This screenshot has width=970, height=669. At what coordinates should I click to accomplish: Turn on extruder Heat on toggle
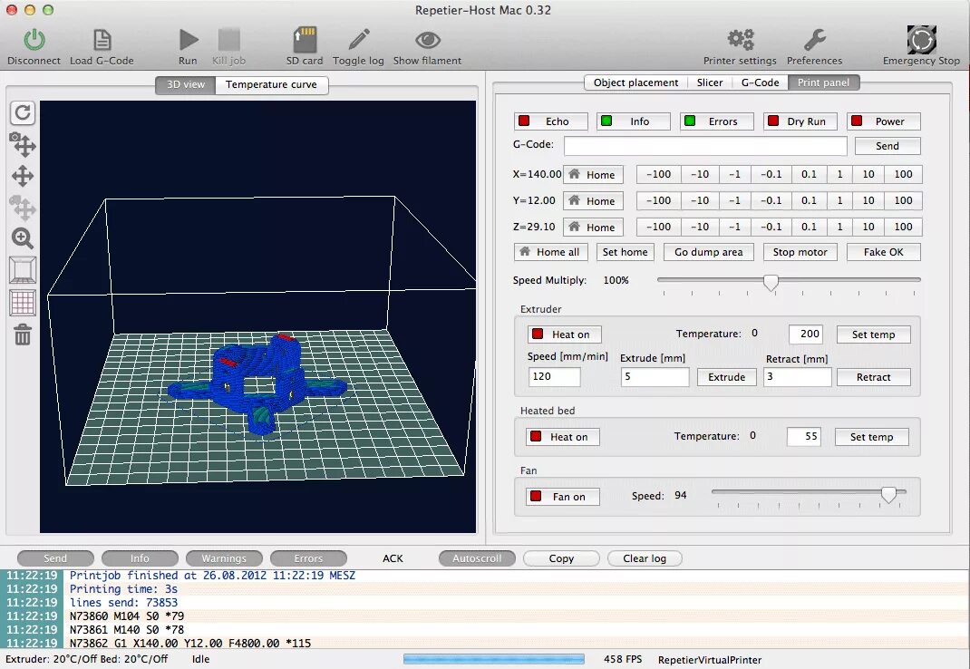[564, 334]
